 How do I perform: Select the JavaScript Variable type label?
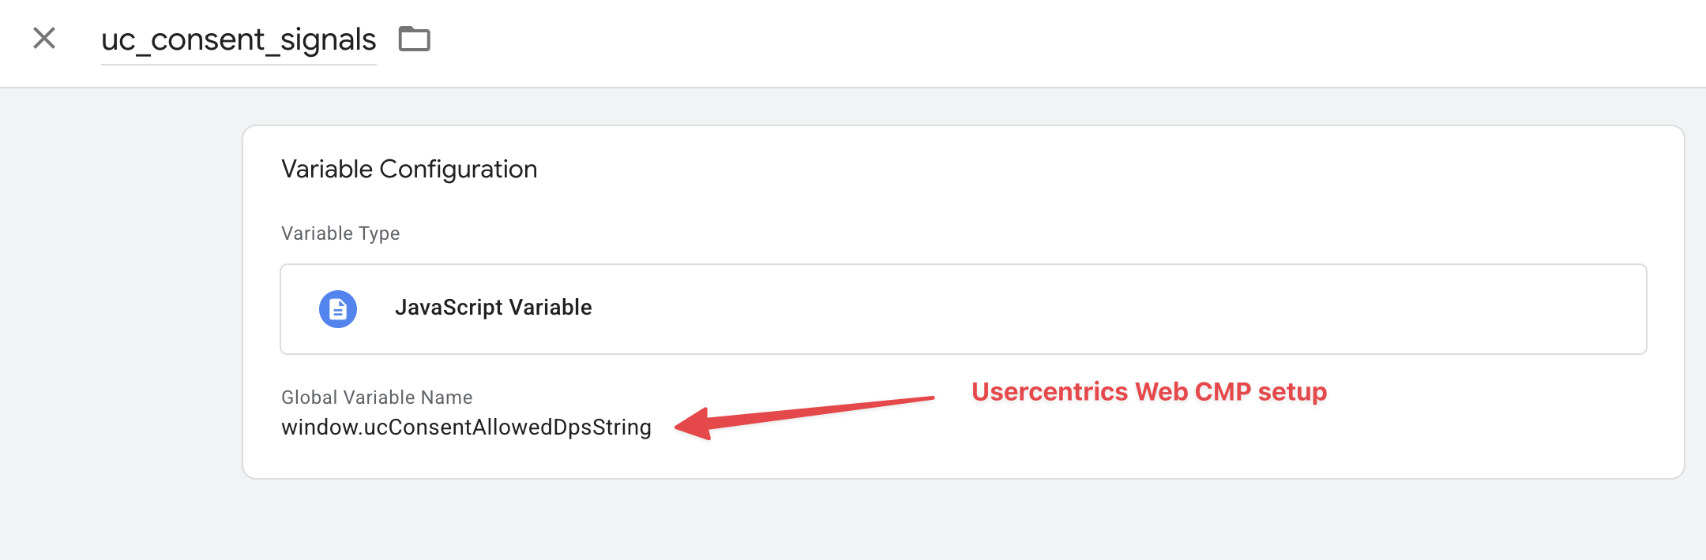(493, 308)
